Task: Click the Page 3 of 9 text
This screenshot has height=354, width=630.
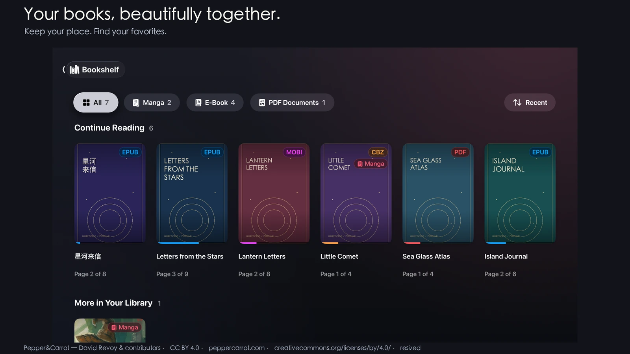Action: pyautogui.click(x=172, y=274)
